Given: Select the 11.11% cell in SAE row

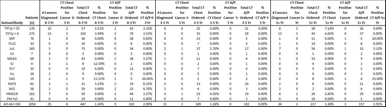Looking at the screenshot, I should pos(99,79).
